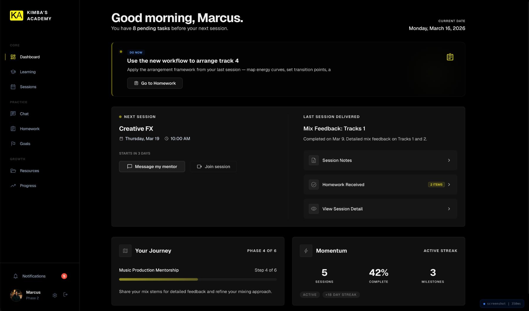Expand Homework Received chevron arrow
Image resolution: width=529 pixels, height=311 pixels.
[449, 185]
